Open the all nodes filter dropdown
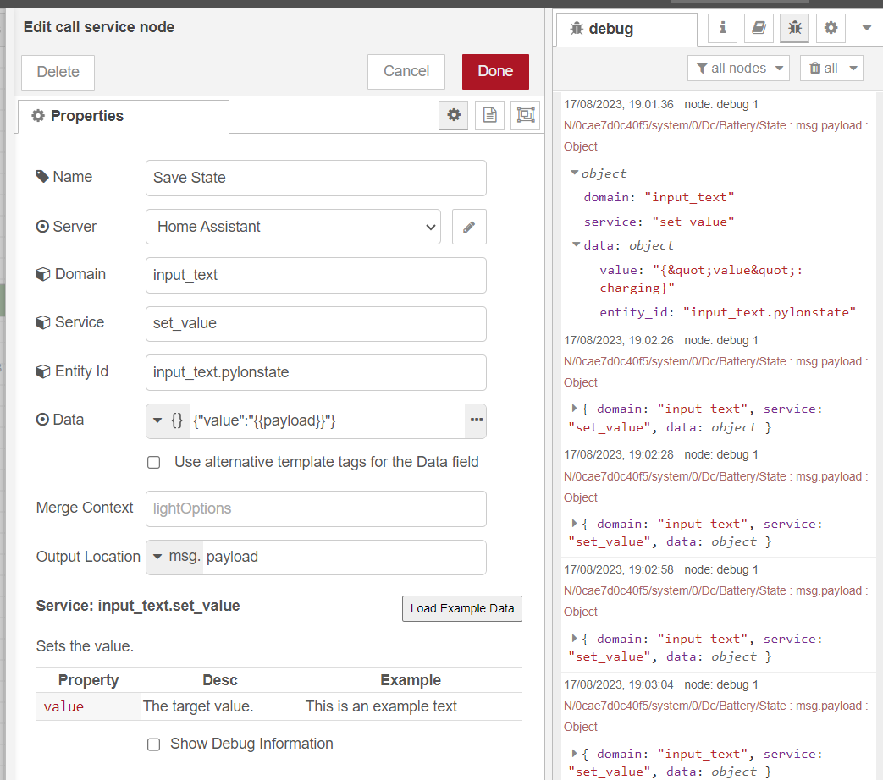 (x=738, y=69)
